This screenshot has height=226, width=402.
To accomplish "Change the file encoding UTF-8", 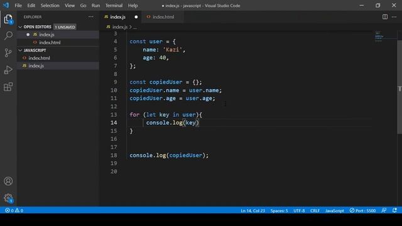I will pyautogui.click(x=299, y=211).
